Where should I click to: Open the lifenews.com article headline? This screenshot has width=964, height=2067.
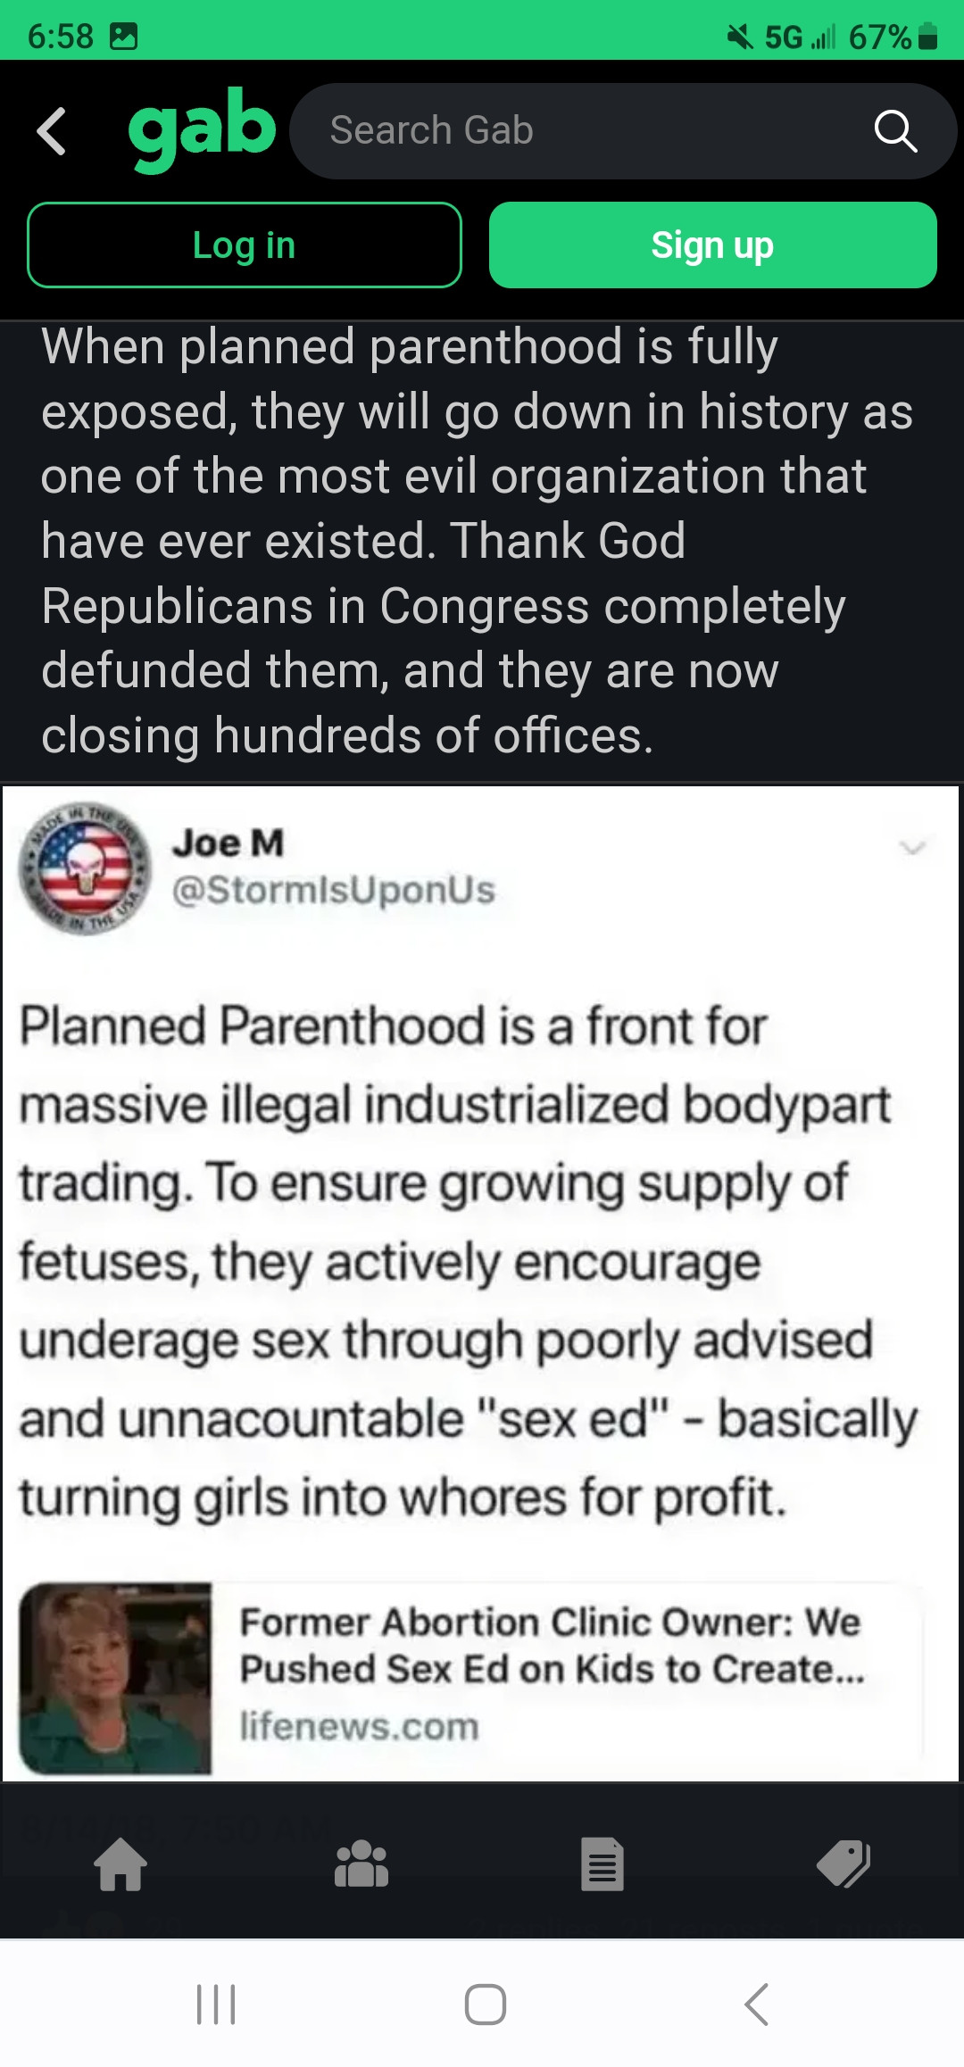552,1645
